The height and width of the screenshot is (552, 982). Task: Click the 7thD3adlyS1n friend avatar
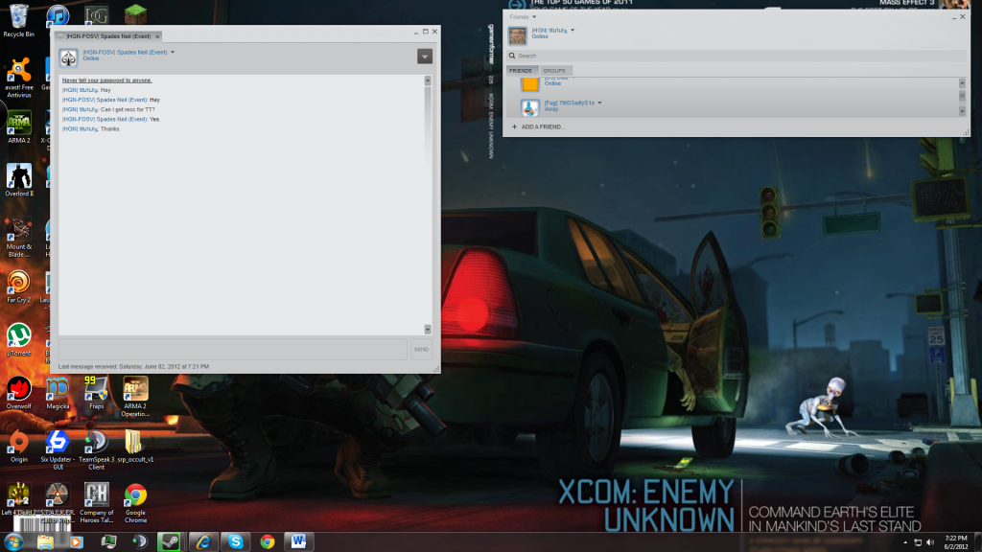529,107
